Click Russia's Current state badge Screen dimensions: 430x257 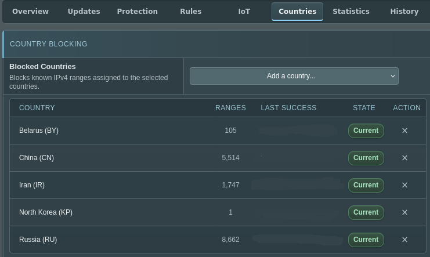coord(366,240)
